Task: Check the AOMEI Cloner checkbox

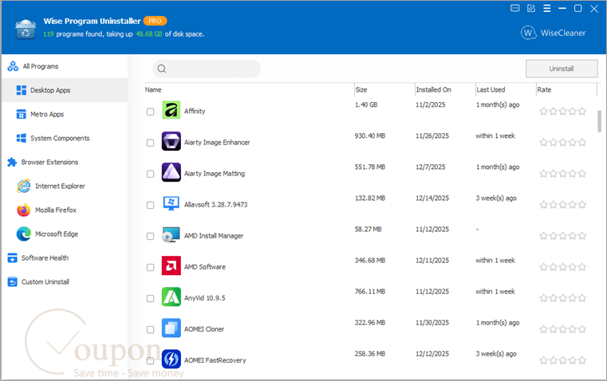Action: coord(150,329)
